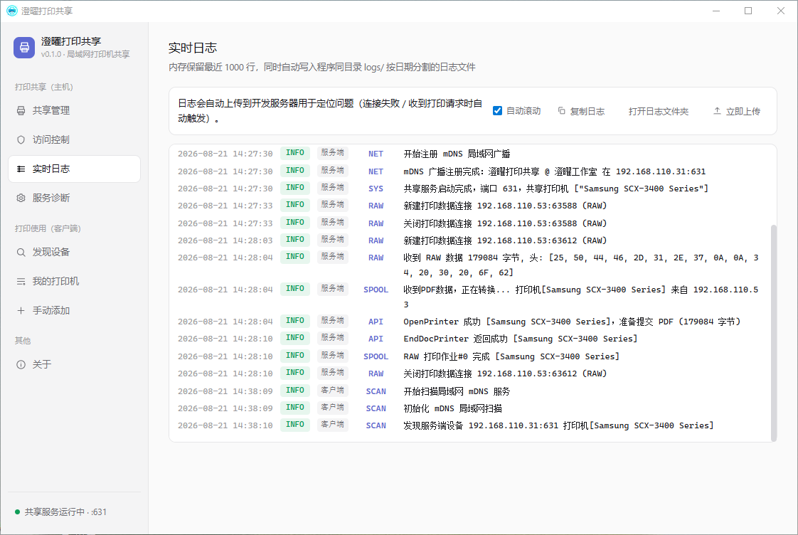Click the INFO badge on the 14:38:10 row
The height and width of the screenshot is (535, 798).
click(294, 425)
